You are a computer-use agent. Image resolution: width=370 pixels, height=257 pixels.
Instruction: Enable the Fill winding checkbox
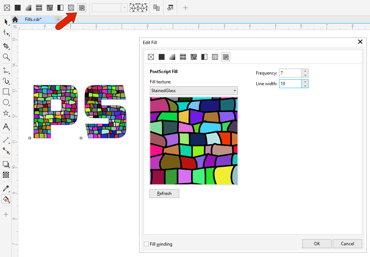146,244
